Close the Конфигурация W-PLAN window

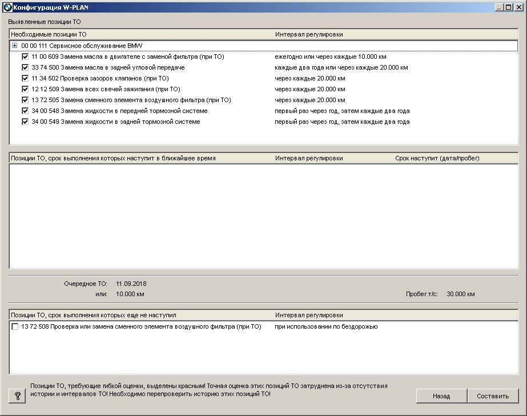(518, 6)
